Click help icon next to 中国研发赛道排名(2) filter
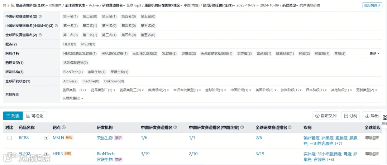 pos(40,16)
